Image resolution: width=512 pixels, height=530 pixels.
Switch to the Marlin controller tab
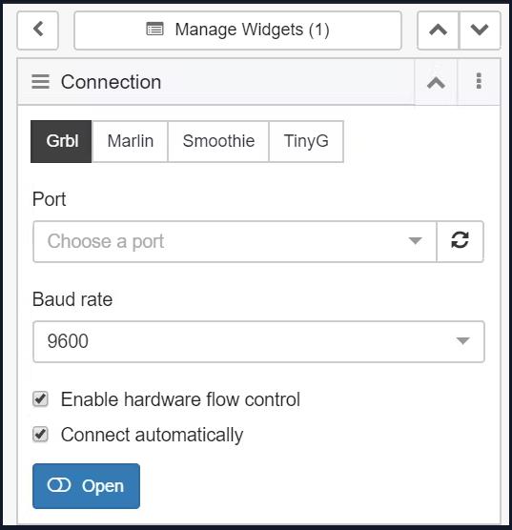coord(131,141)
